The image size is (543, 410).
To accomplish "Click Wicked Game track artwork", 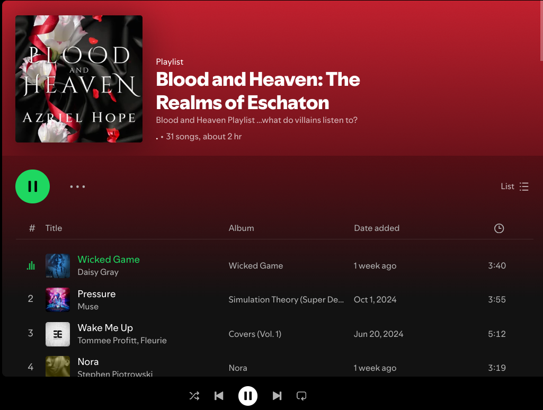I will coord(58,266).
